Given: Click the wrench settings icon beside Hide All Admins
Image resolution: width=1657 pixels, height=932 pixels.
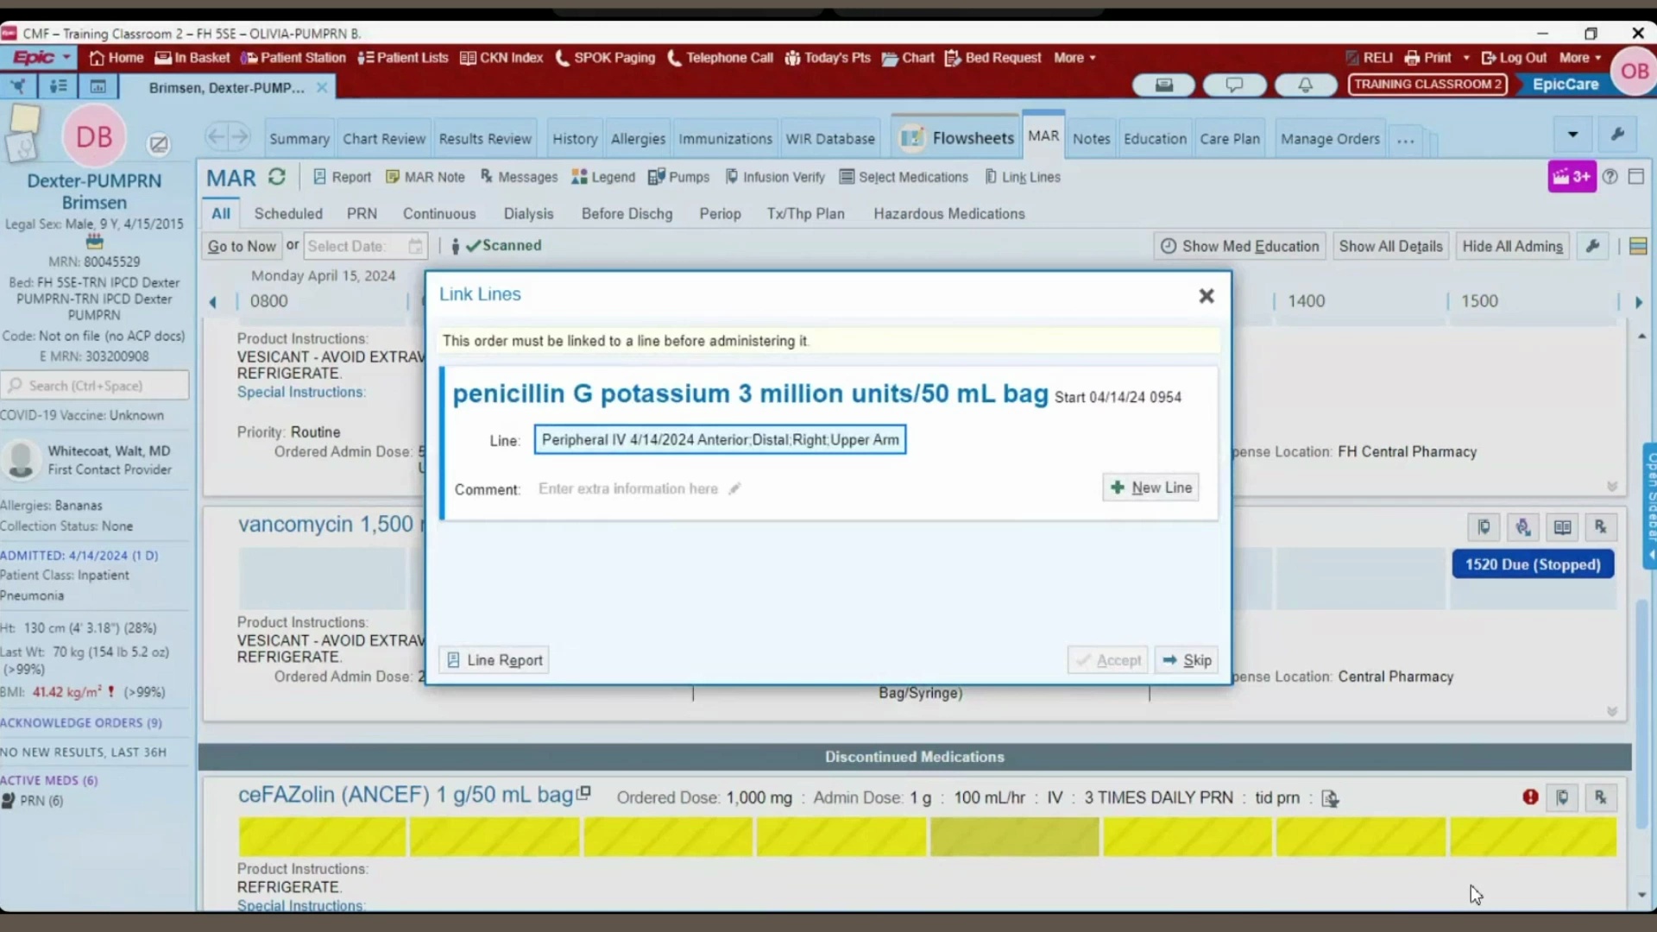Looking at the screenshot, I should click(x=1592, y=246).
